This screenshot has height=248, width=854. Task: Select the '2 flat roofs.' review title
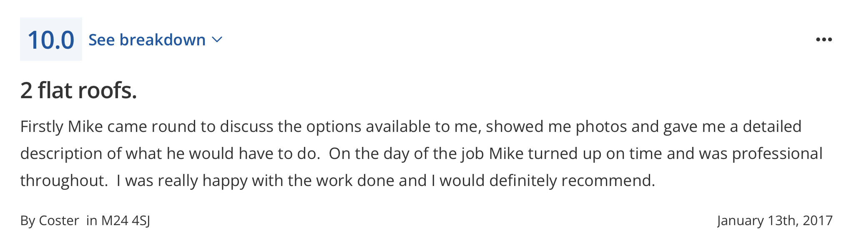click(x=79, y=90)
